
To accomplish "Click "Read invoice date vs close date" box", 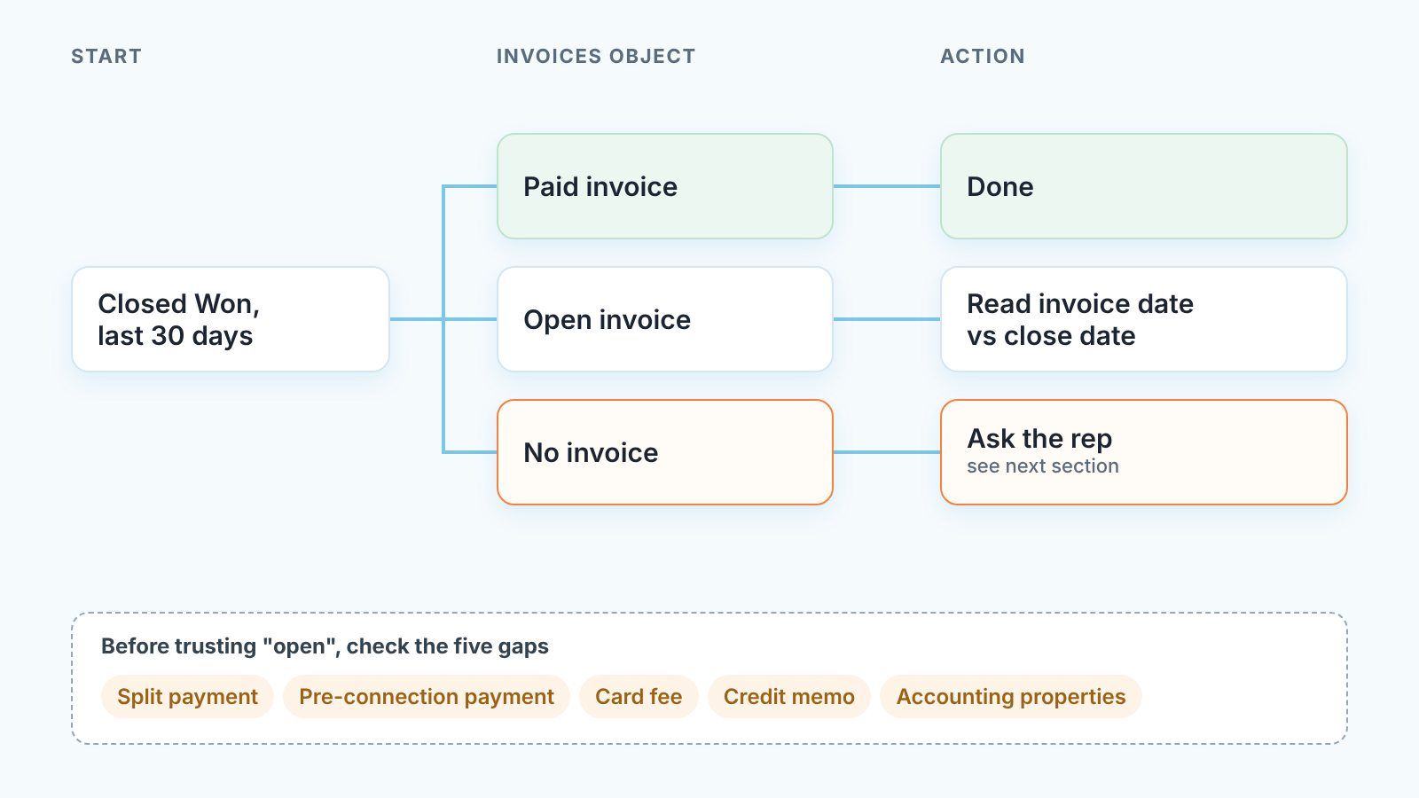I will [x=1144, y=319].
